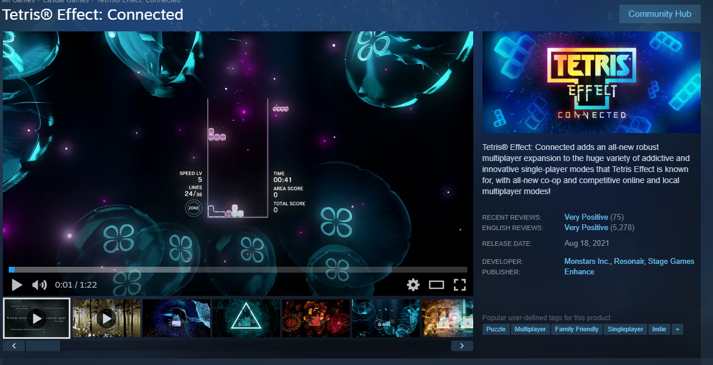Seek on the video progress bar
This screenshot has width=713, height=365.
click(x=238, y=270)
